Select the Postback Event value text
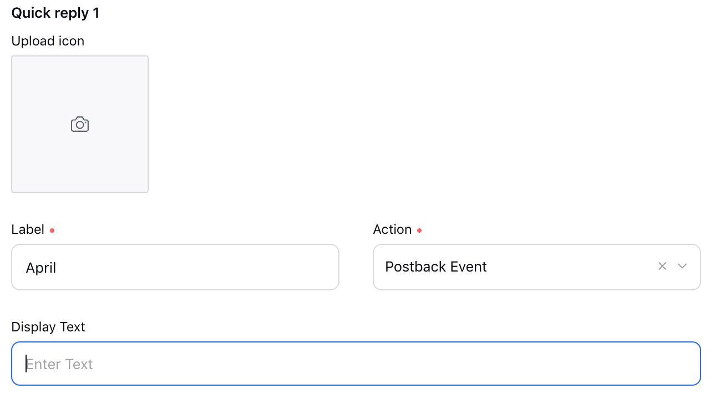The height and width of the screenshot is (399, 720). pyautogui.click(x=436, y=267)
